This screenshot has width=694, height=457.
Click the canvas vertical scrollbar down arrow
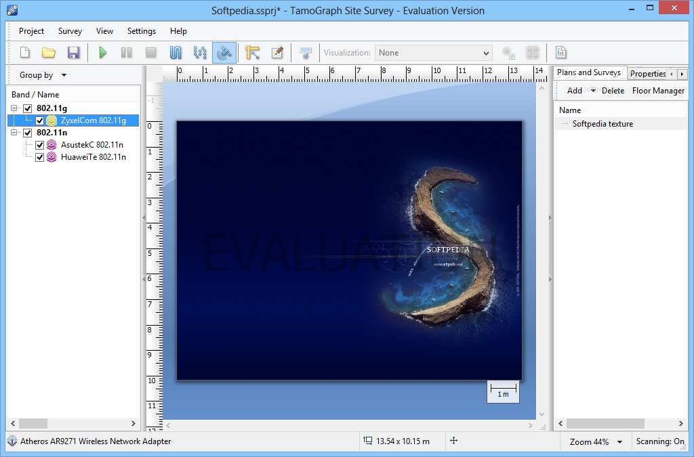(x=542, y=414)
